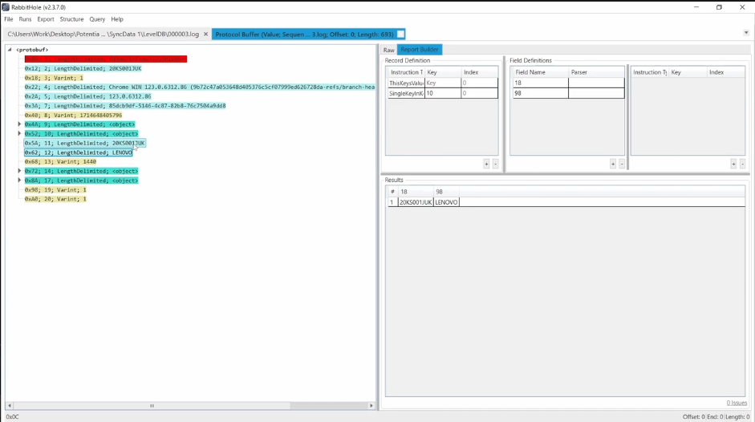Select the 0x62 LENOVO tree entry
This screenshot has width=755, height=422.
(78, 152)
